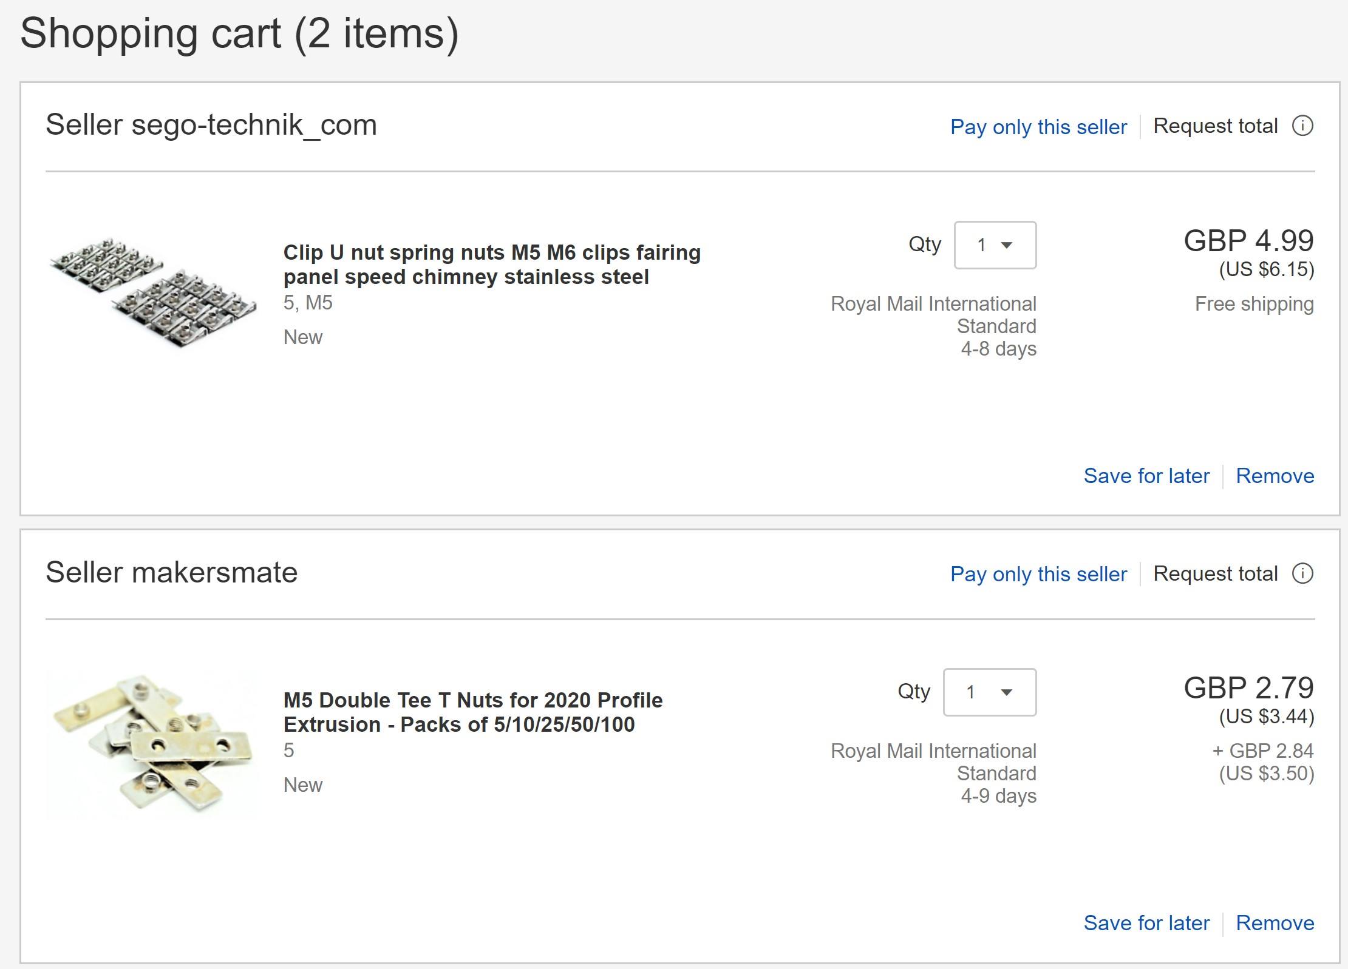Click the Seller makersmate heading
The width and height of the screenshot is (1348, 969).
172,572
